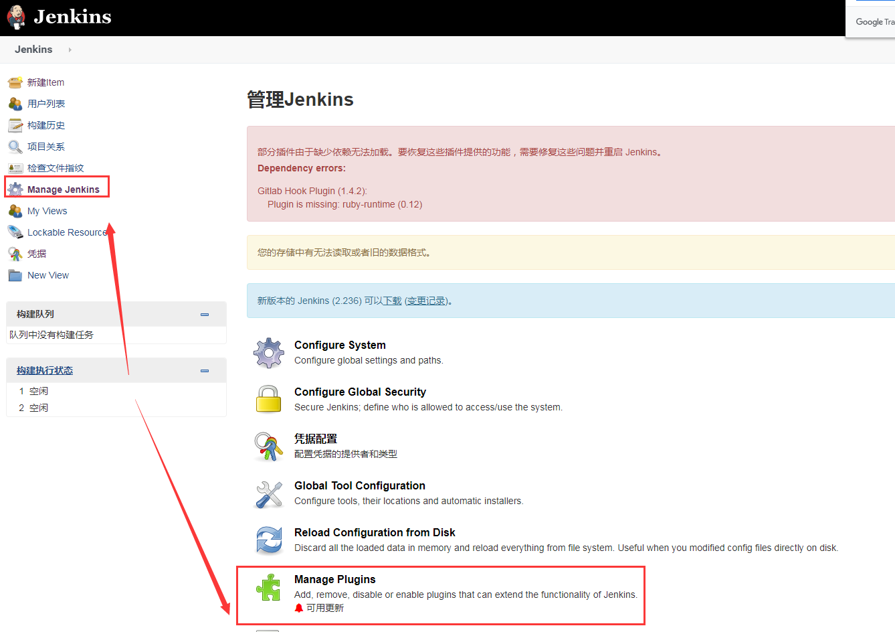The height and width of the screenshot is (632, 895).
Task: Click the 'Plugin is missing: ruby-runtime (0.12)' text
Action: point(344,204)
